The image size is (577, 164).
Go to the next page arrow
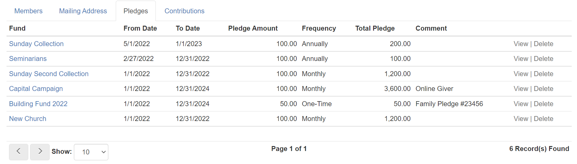click(x=40, y=152)
